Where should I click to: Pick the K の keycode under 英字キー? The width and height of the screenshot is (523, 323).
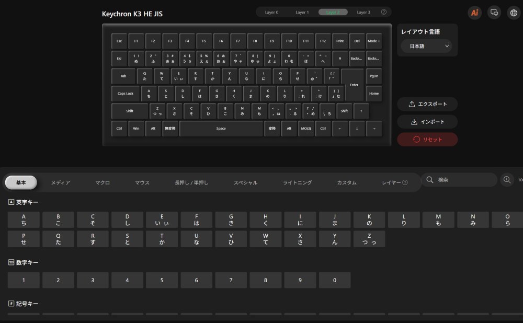(369, 220)
